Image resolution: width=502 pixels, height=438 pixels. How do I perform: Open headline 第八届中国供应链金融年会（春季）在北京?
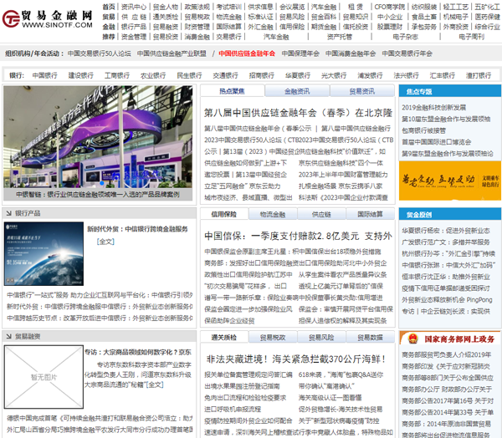[299, 113]
